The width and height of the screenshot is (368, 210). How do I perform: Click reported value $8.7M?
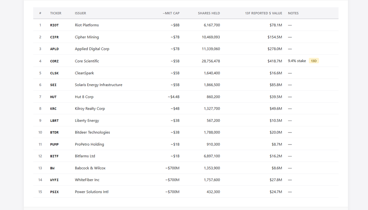(277, 144)
